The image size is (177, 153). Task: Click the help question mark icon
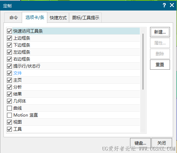coord(164,5)
